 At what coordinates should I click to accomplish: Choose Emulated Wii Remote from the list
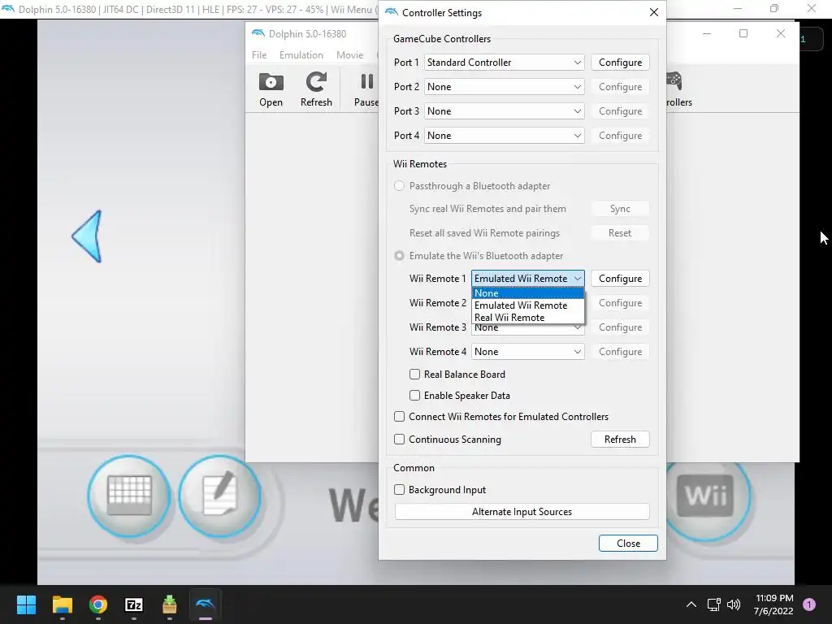[528, 305]
